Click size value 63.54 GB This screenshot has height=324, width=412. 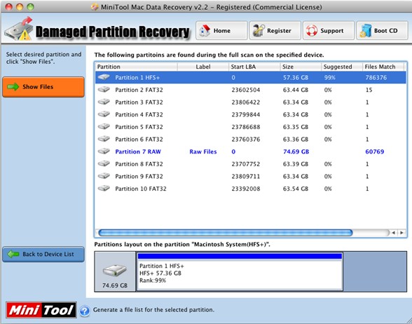pyautogui.click(x=296, y=189)
